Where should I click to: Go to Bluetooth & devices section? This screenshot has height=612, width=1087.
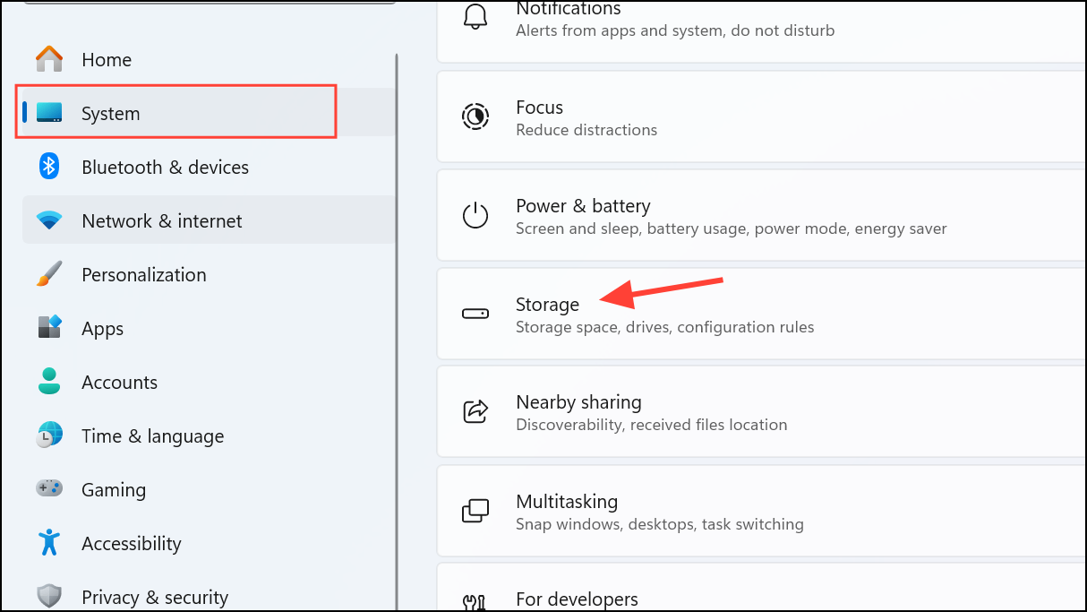(165, 168)
